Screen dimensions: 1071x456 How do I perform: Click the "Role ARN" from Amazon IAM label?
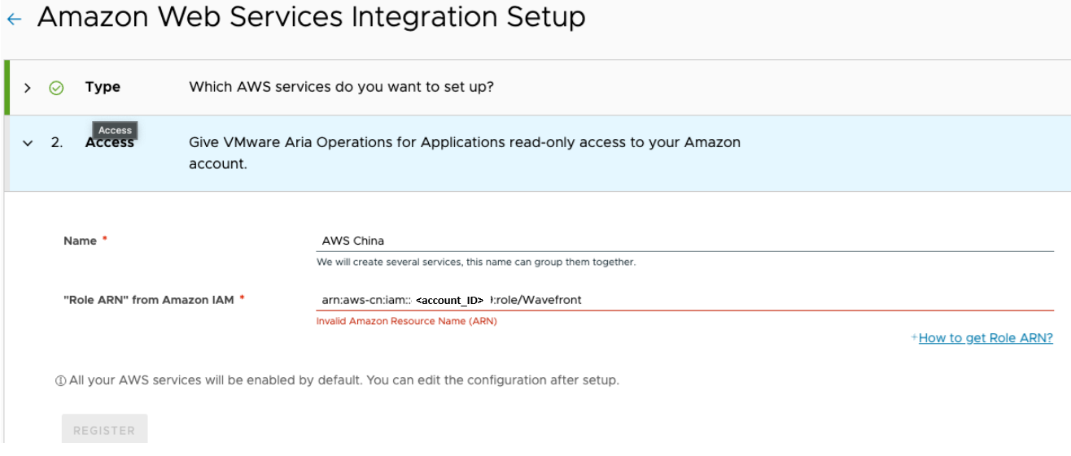148,300
